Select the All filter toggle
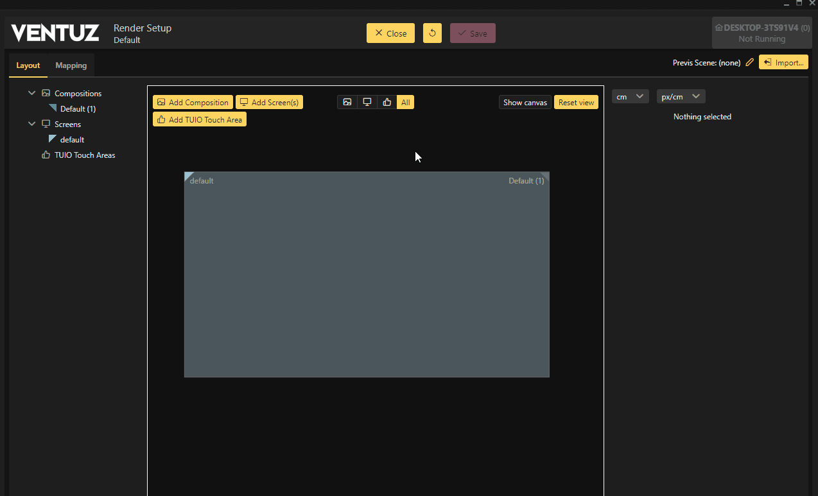 click(405, 102)
